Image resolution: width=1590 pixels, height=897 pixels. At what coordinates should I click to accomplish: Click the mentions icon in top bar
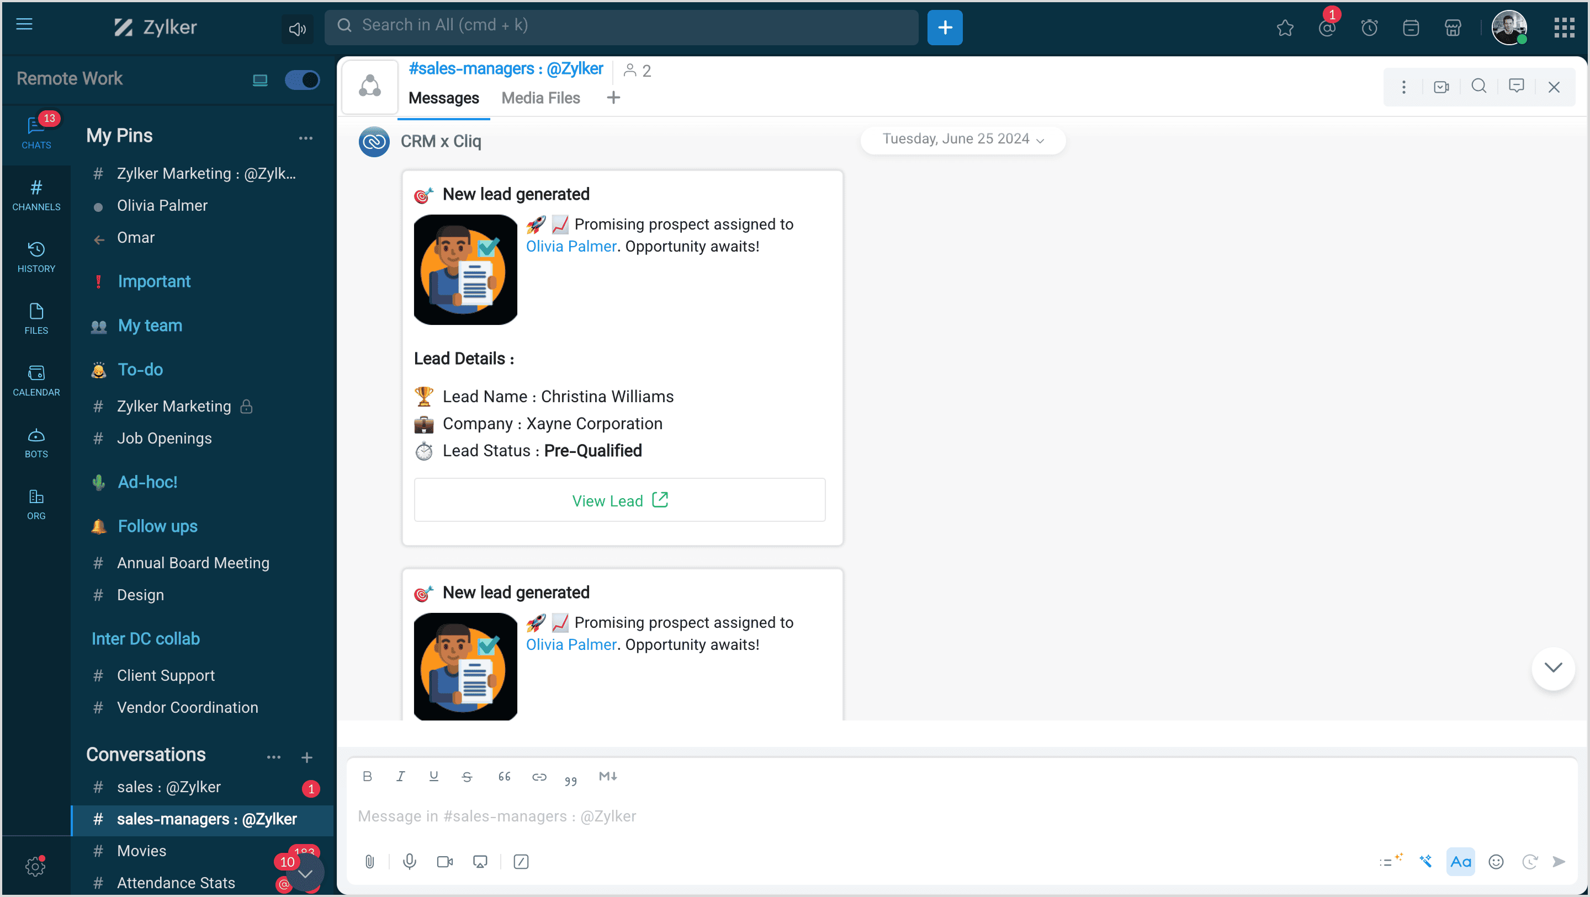point(1327,27)
